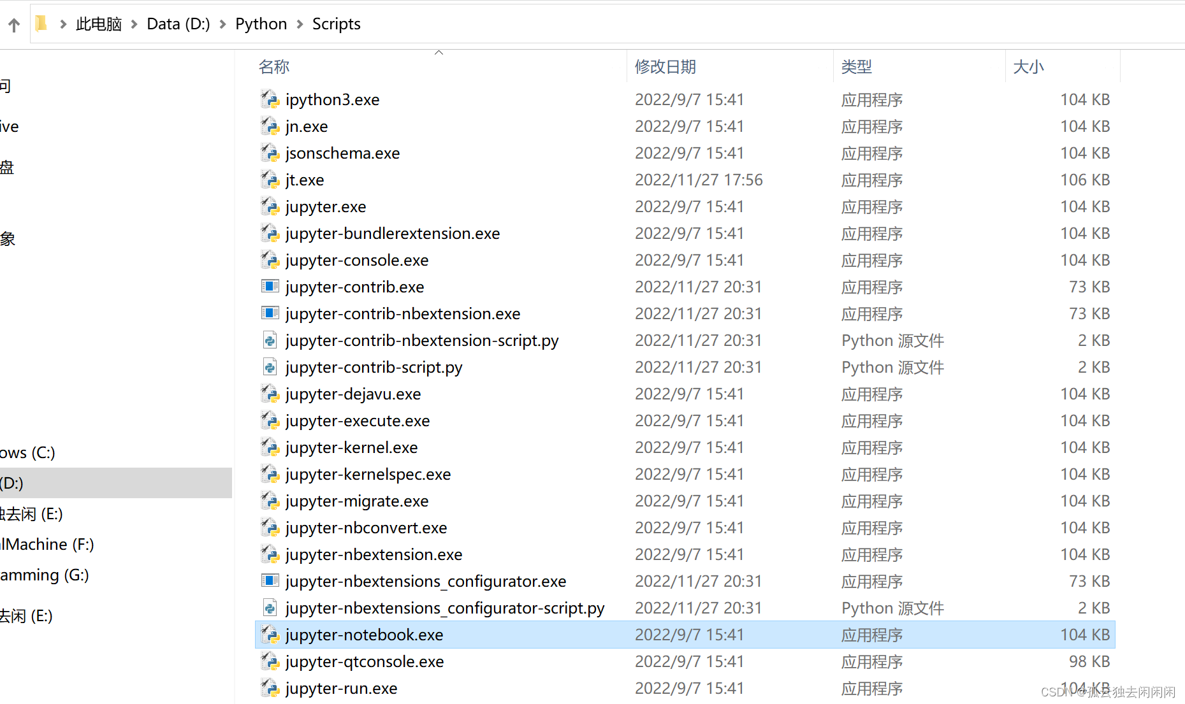
Task: Select file name jupyter-contrib-script.py
Action: click(374, 367)
